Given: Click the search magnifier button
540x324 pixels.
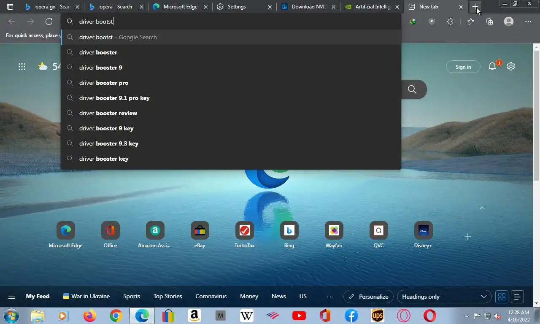Looking at the screenshot, I should pyautogui.click(x=412, y=89).
